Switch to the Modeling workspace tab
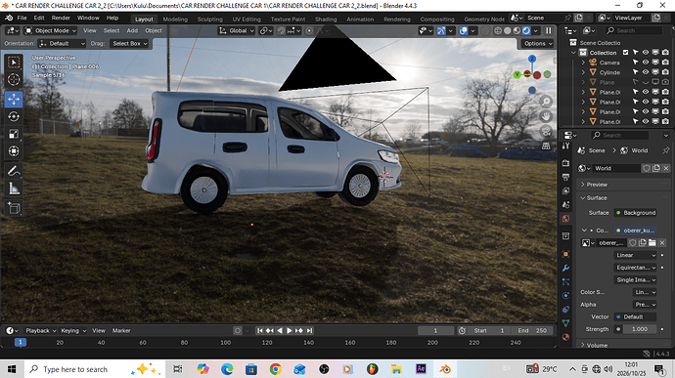 175,19
